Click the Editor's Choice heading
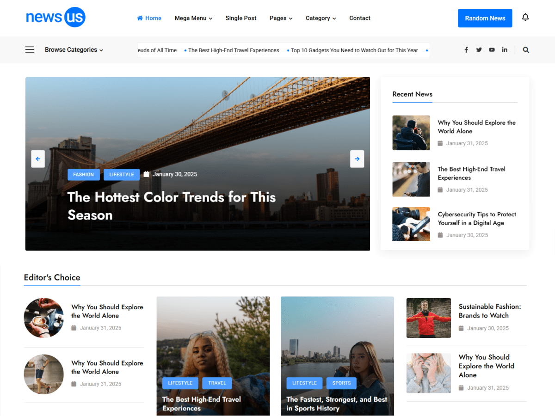 [x=52, y=277]
